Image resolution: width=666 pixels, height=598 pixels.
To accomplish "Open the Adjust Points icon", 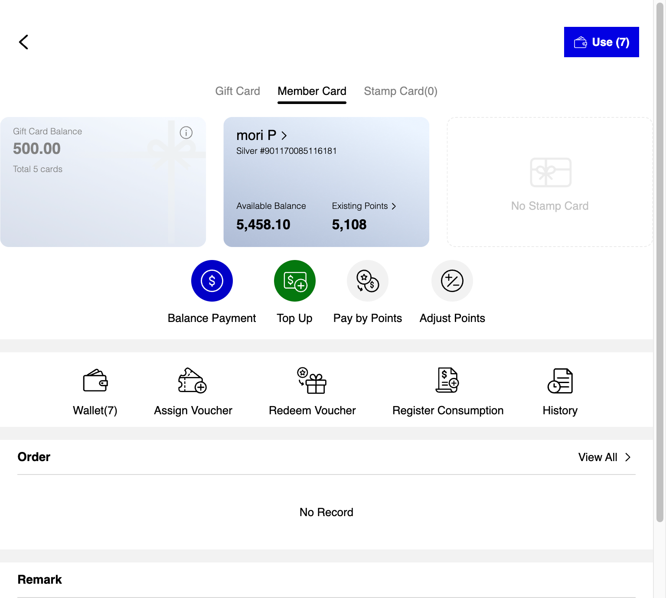I will (x=452, y=281).
